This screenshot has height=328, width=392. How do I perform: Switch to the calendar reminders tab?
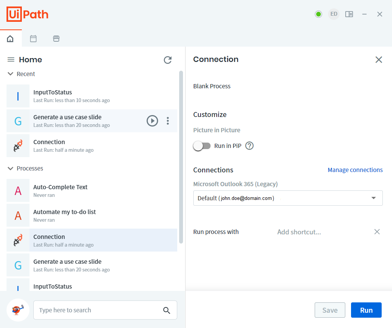pos(33,39)
